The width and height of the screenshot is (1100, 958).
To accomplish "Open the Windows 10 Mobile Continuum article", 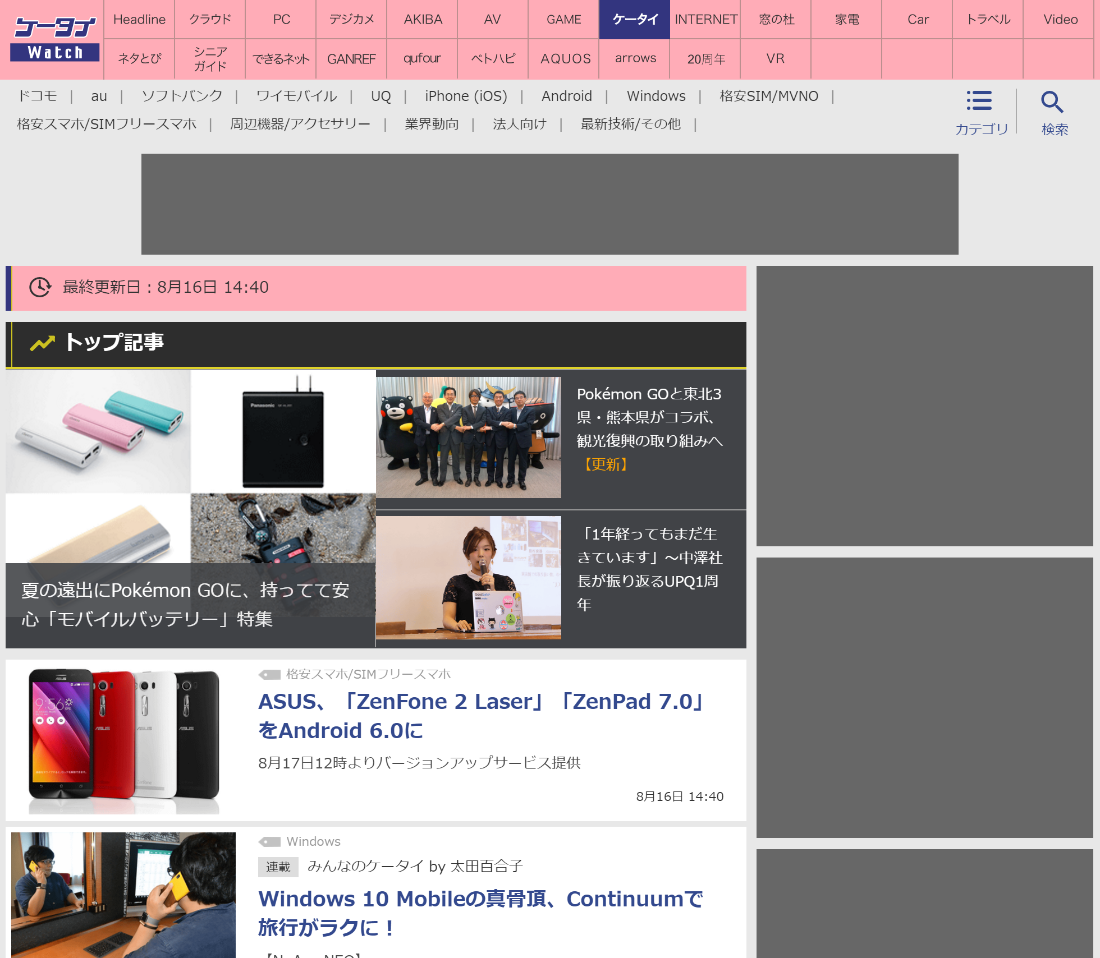I will [481, 913].
